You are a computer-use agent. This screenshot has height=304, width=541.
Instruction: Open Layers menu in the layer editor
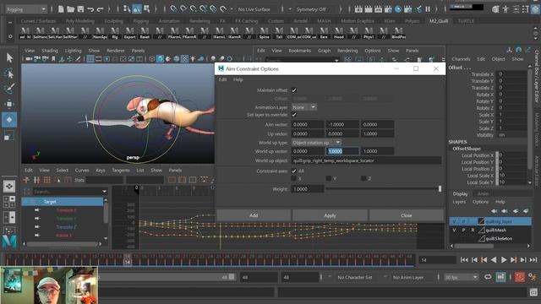click(x=459, y=202)
